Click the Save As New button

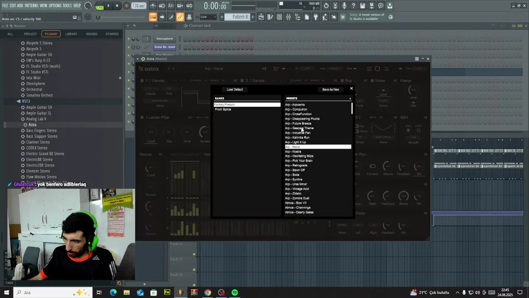point(331,89)
